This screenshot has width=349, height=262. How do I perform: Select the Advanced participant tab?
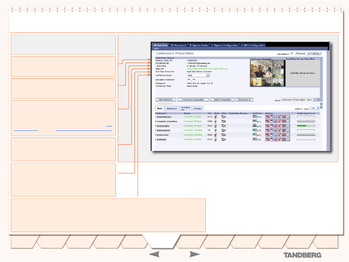pos(172,109)
